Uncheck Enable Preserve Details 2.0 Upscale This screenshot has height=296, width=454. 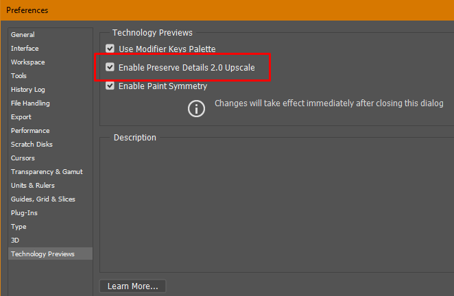tap(110, 67)
